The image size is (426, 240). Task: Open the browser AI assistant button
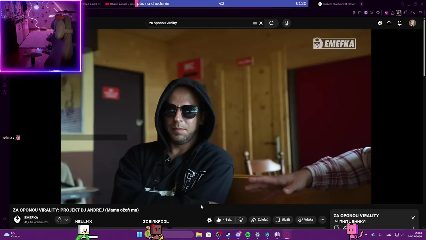413,13
